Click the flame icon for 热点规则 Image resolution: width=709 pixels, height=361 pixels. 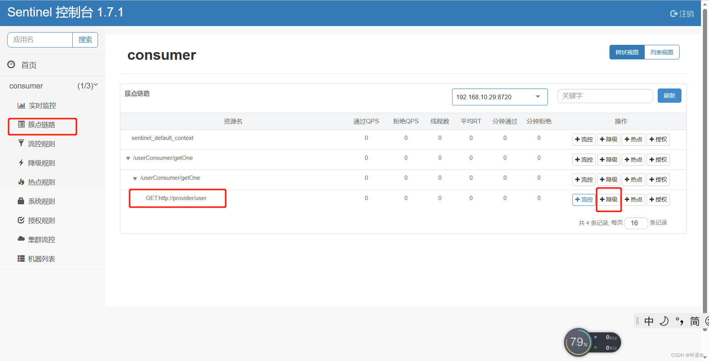pos(21,182)
